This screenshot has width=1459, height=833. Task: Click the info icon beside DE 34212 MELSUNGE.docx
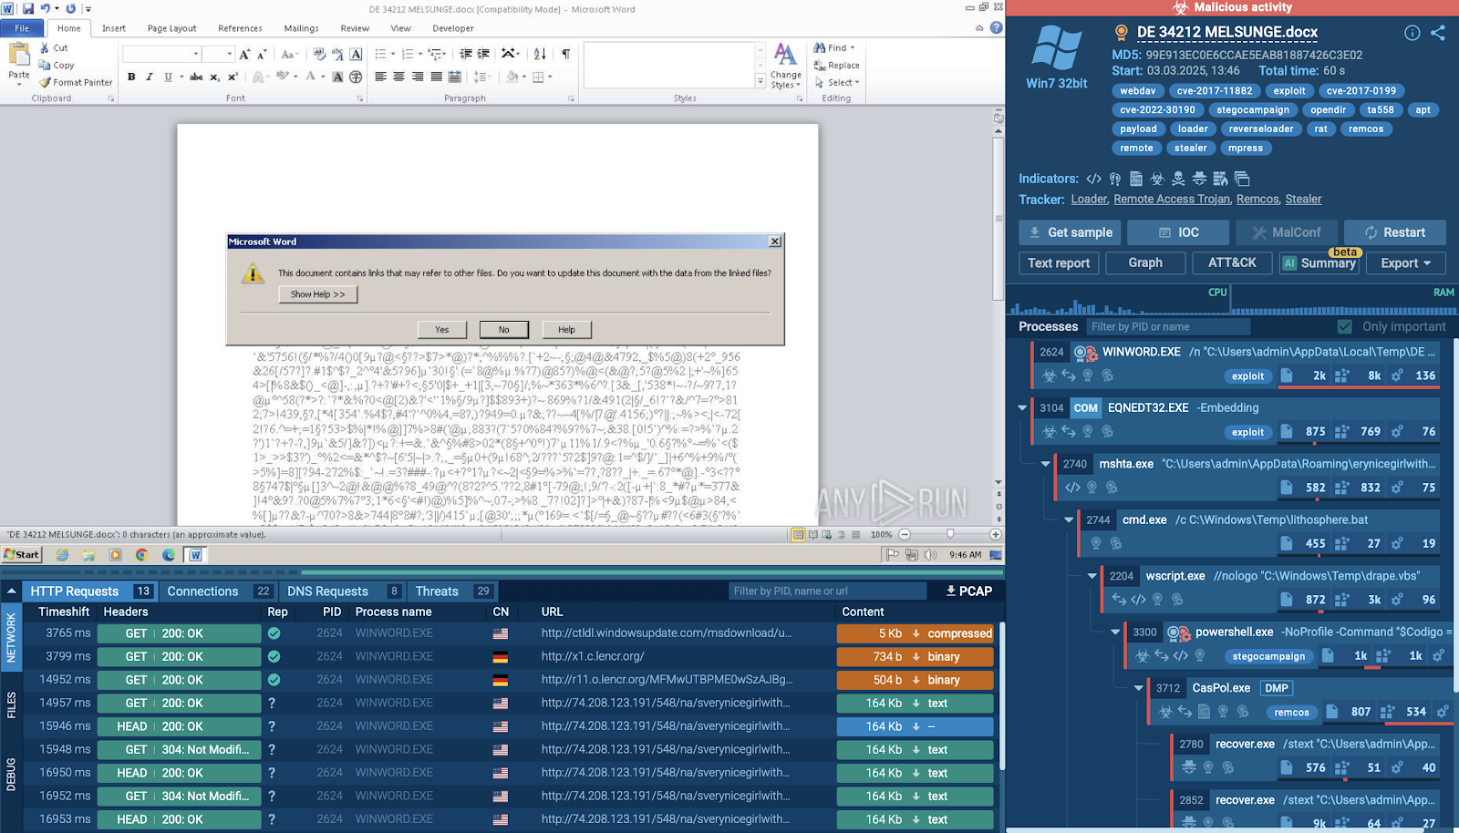(1412, 33)
